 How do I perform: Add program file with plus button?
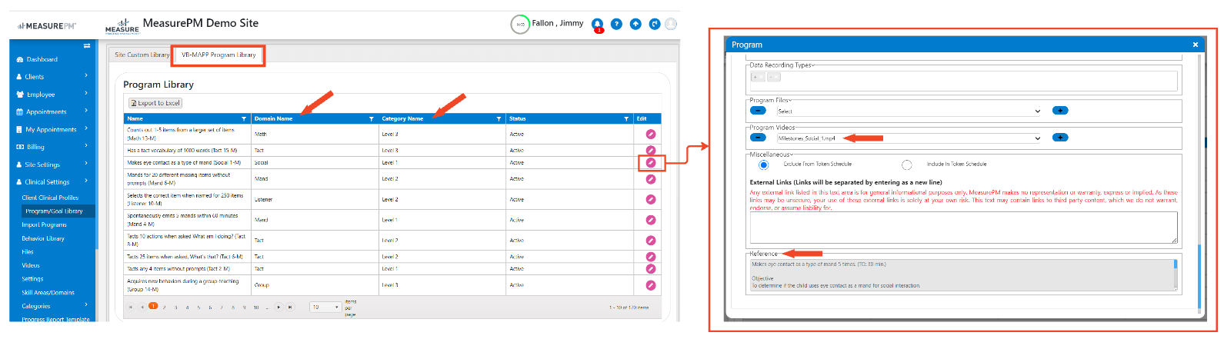tap(1060, 111)
